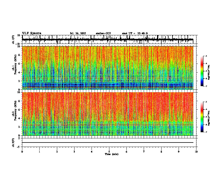Click the log(PSD) label beside ch.1 color scale

point(209,72)
